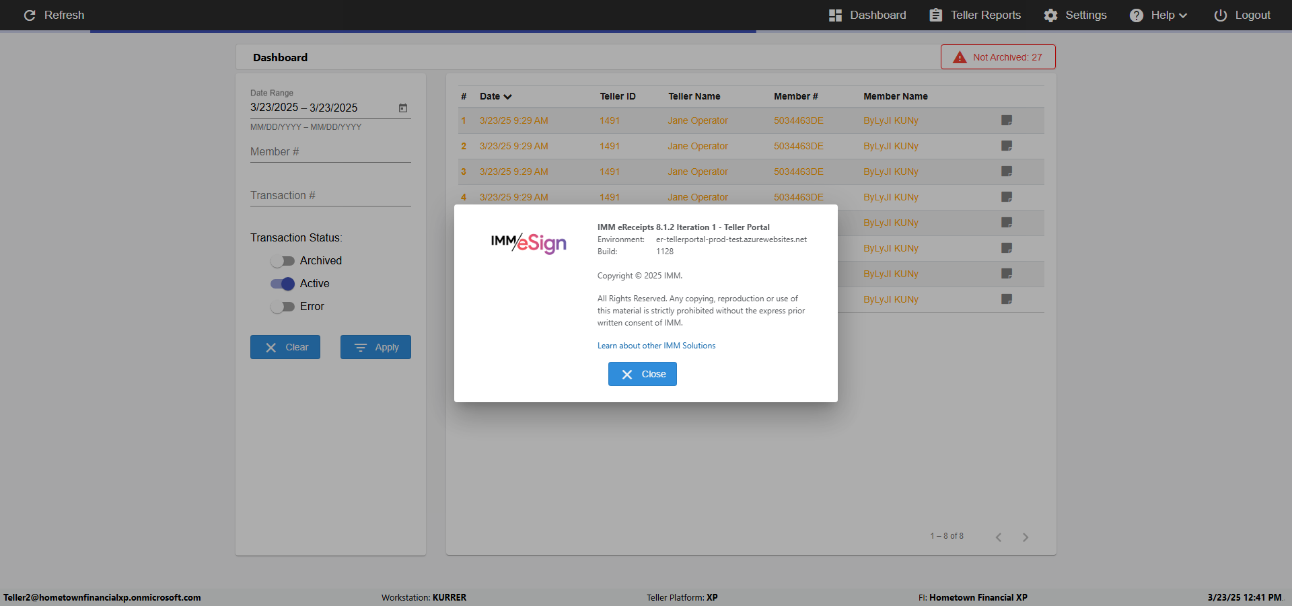The image size is (1292, 606).
Task: Open the note icon in eighth row
Action: coord(1007,299)
